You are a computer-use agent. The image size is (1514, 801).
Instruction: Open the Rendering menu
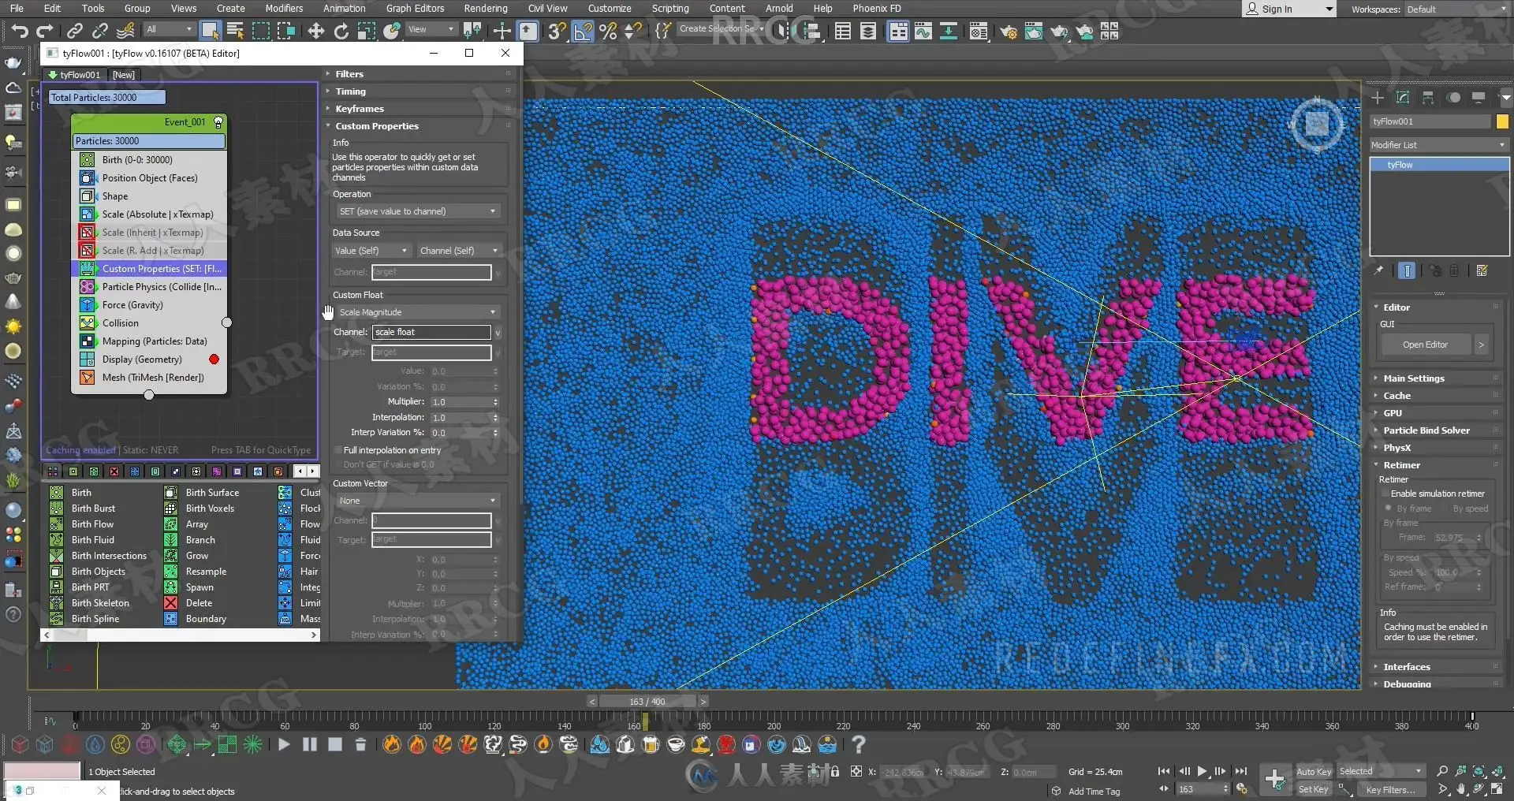click(486, 9)
